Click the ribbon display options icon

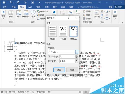pyautogui.click(x=99, y=2)
